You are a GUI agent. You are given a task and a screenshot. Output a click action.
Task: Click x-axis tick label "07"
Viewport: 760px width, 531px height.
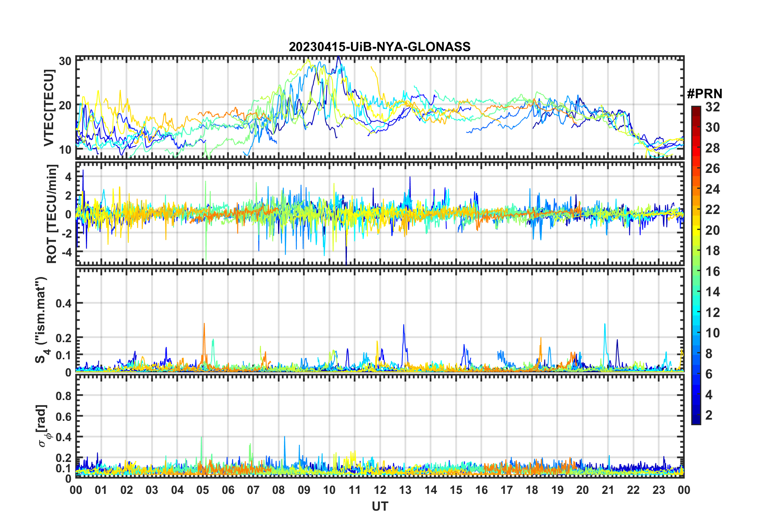tap(253, 490)
